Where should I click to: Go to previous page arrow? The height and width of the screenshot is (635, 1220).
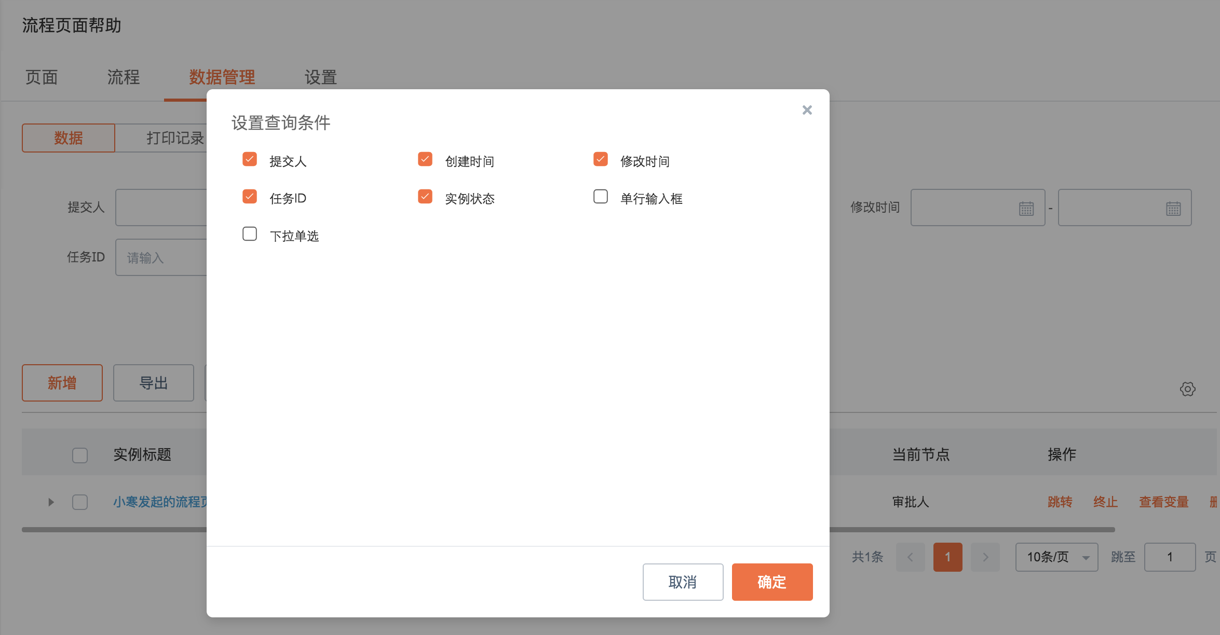(x=910, y=557)
